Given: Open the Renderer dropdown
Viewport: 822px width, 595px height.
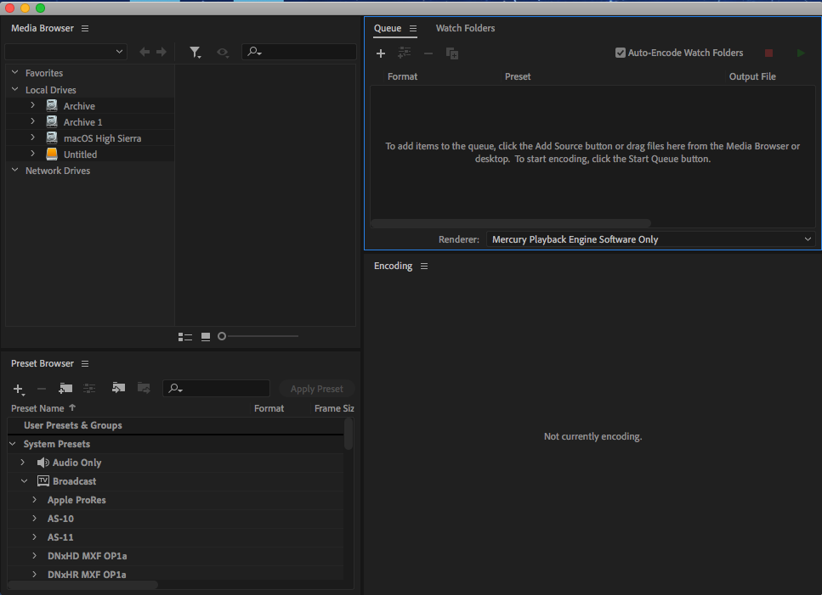Looking at the screenshot, I should click(x=650, y=239).
